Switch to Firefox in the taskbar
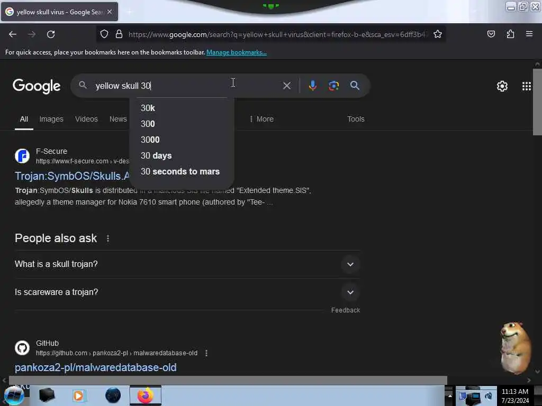This screenshot has height=406, width=542. tap(146, 395)
